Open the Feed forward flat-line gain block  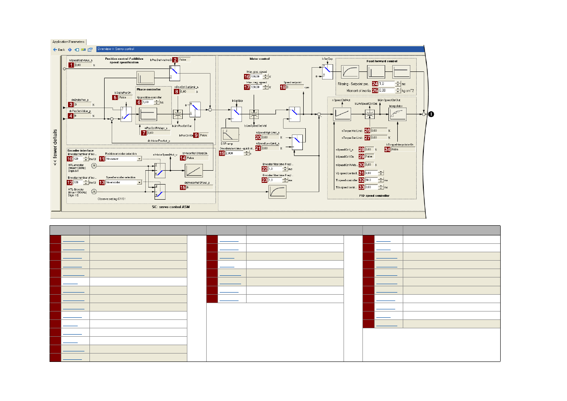[x=401, y=72]
